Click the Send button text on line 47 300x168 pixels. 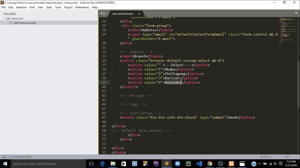pyautogui.click(x=232, y=117)
